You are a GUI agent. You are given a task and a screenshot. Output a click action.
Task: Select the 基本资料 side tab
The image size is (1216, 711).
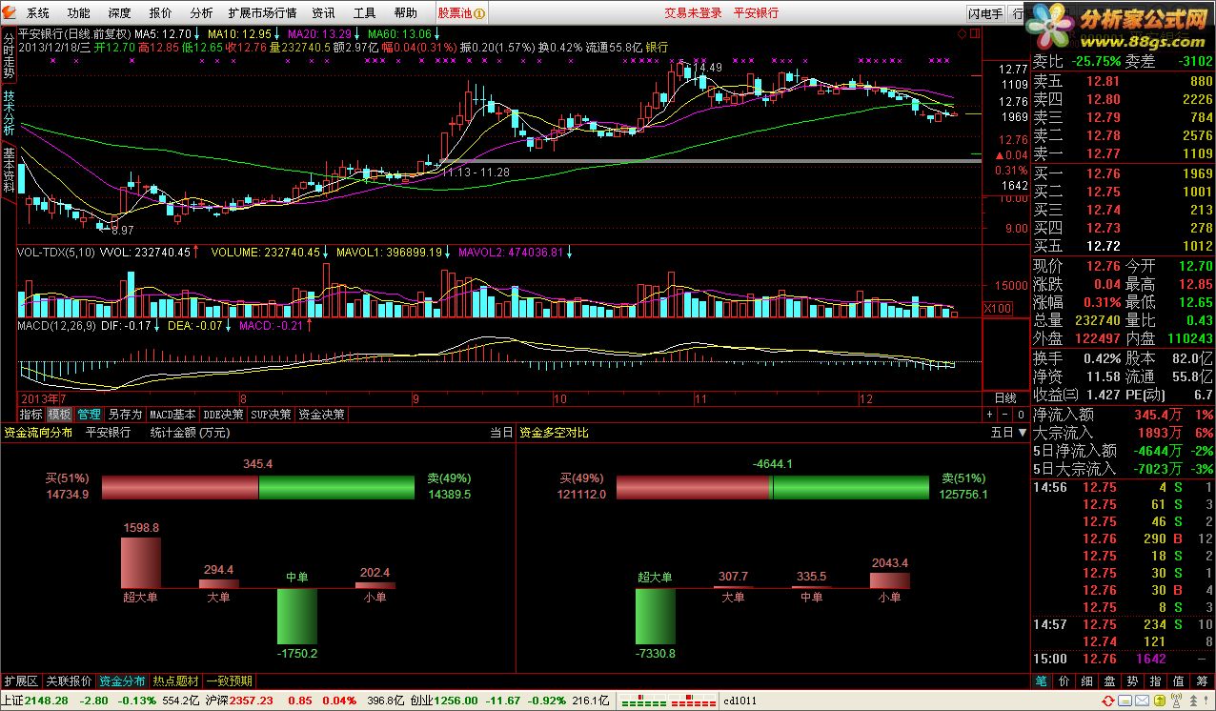(9, 169)
